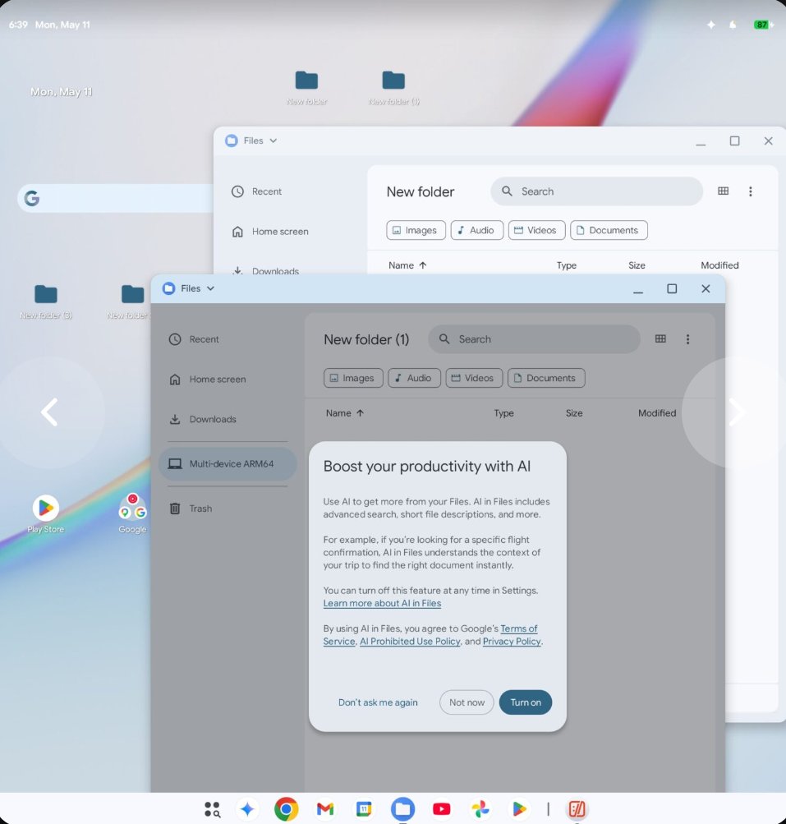Open New folder (1) icon on desktop
The width and height of the screenshot is (786, 824).
pos(393,87)
